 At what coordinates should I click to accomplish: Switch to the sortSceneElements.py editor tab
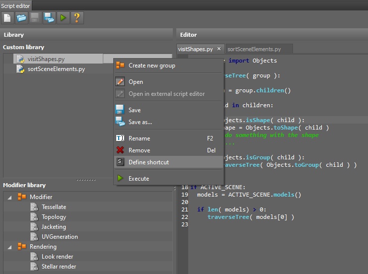coord(254,49)
